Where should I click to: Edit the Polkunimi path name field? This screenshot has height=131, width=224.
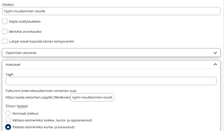92,97
